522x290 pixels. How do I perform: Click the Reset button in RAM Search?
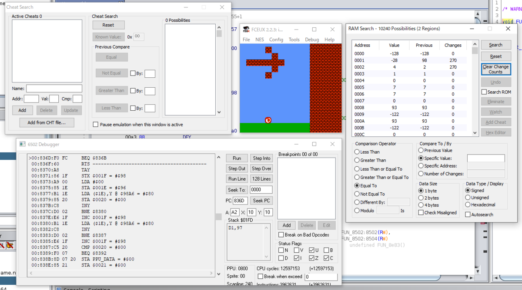coord(495,56)
